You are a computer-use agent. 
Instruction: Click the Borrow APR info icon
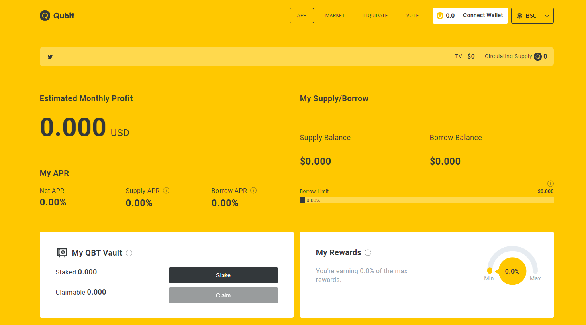pyautogui.click(x=253, y=191)
